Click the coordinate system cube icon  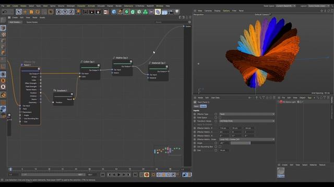point(78,11)
